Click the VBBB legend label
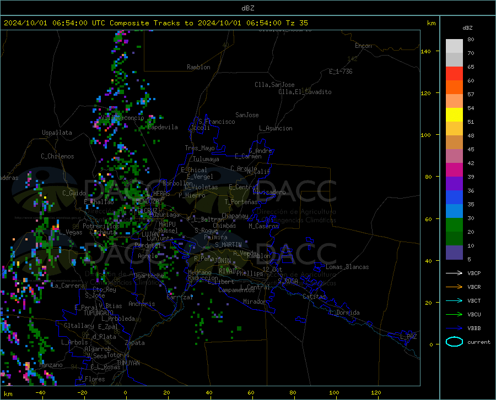Viewport: 496px width, 400px height. click(x=474, y=328)
